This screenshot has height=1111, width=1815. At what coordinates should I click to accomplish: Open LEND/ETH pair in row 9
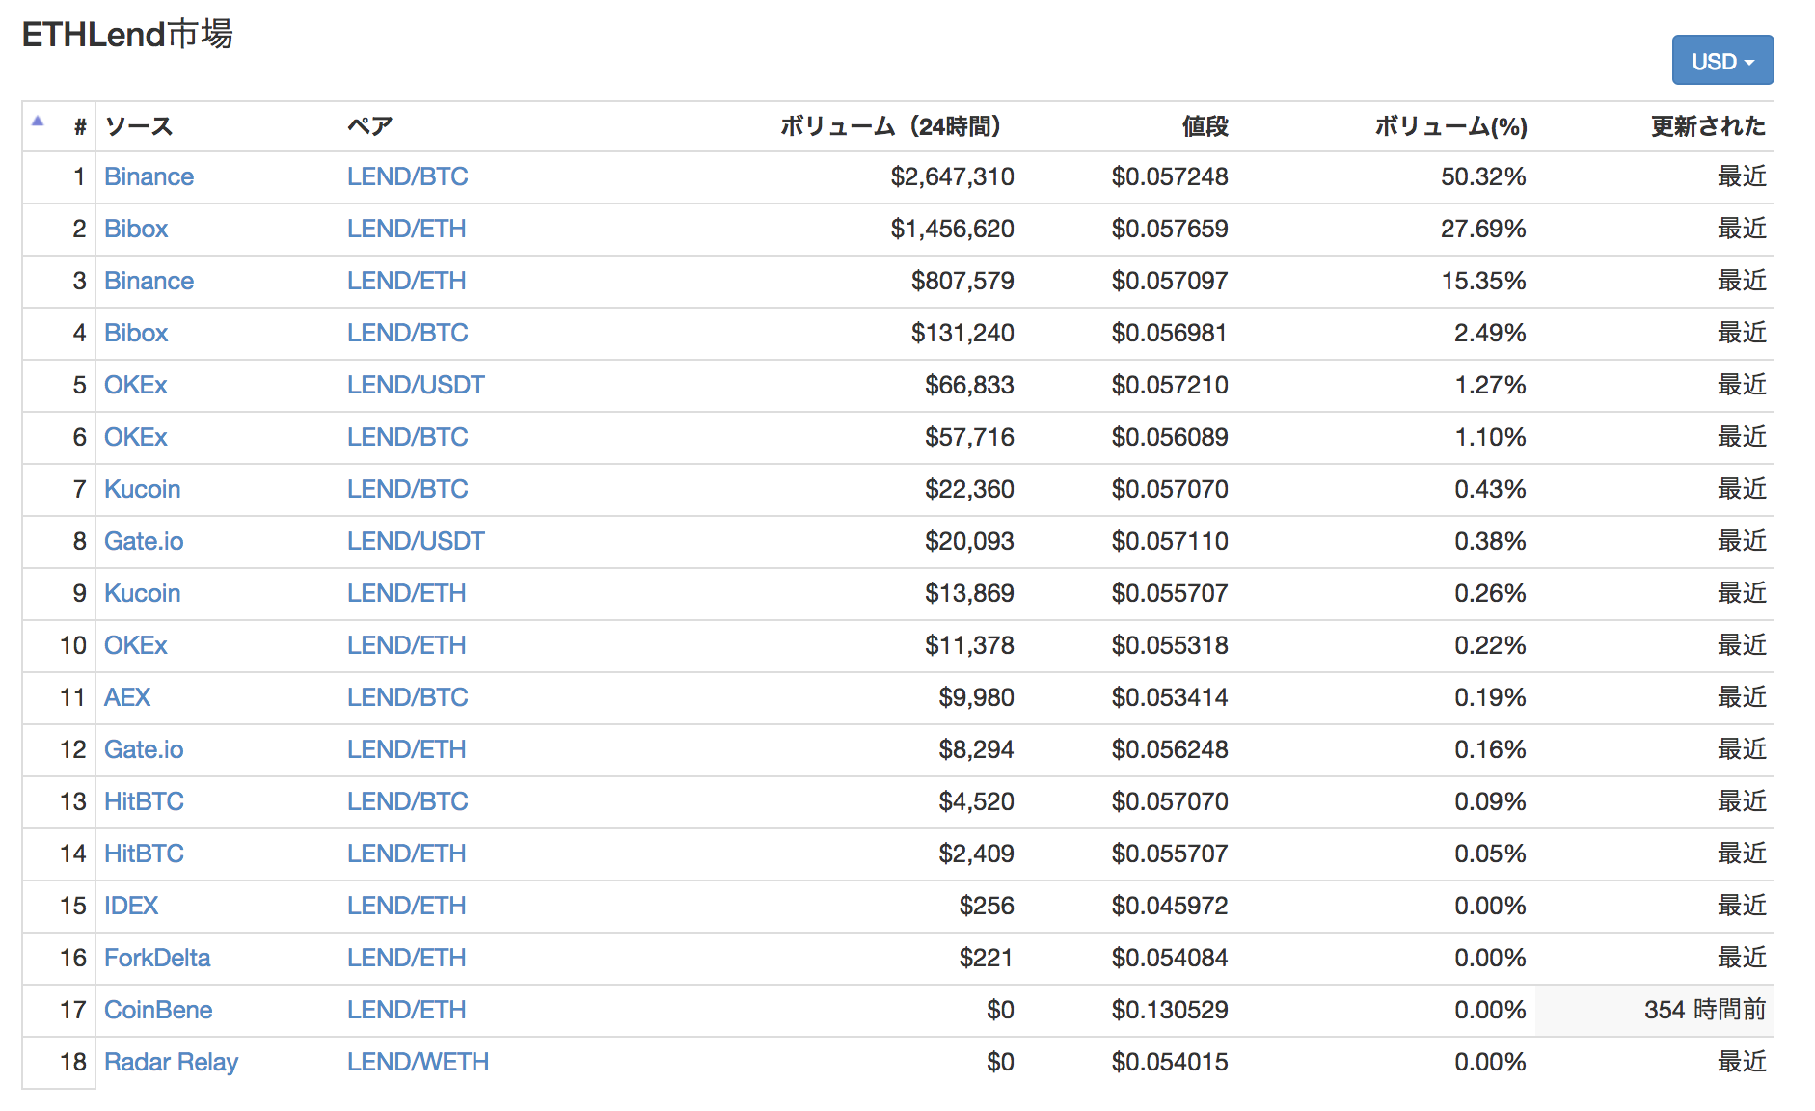point(406,593)
